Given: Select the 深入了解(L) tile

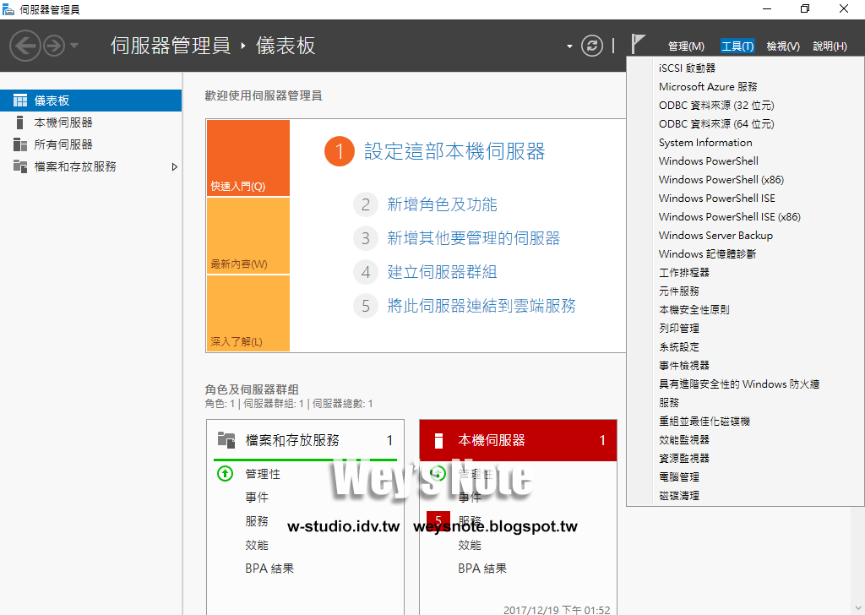Looking at the screenshot, I should pyautogui.click(x=248, y=313).
